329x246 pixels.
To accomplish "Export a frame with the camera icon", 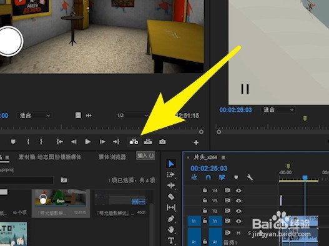I will [x=162, y=142].
